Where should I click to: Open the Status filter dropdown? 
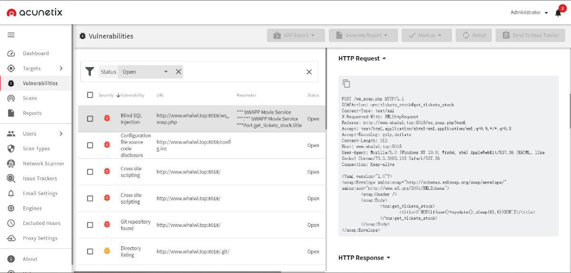pyautogui.click(x=166, y=72)
